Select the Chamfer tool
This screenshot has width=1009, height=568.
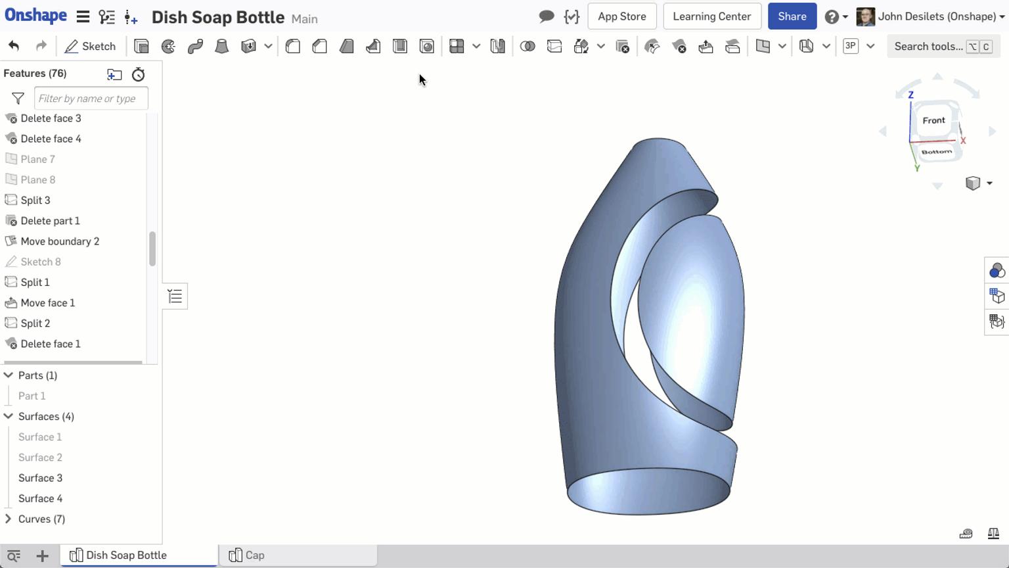[320, 46]
